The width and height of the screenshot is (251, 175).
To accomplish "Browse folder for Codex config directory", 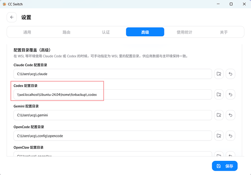I will [x=219, y=94].
